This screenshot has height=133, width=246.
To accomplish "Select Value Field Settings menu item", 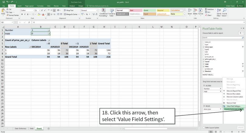I will [234, 106].
